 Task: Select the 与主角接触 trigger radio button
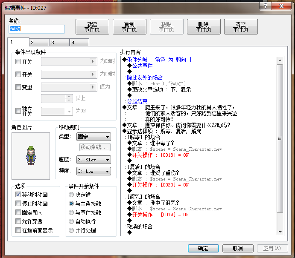(x=71, y=204)
